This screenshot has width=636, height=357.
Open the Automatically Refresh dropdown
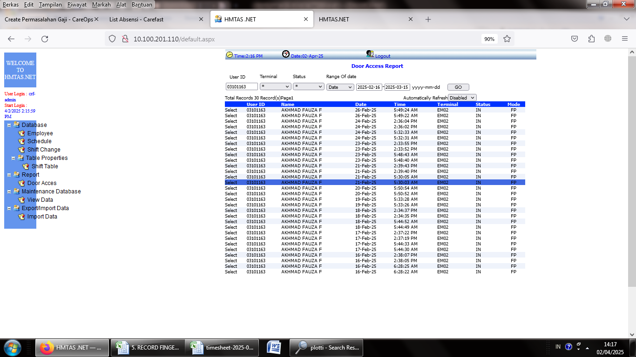[462, 98]
